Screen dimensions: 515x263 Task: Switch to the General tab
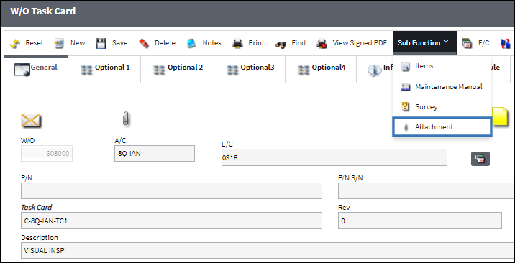[x=36, y=69]
